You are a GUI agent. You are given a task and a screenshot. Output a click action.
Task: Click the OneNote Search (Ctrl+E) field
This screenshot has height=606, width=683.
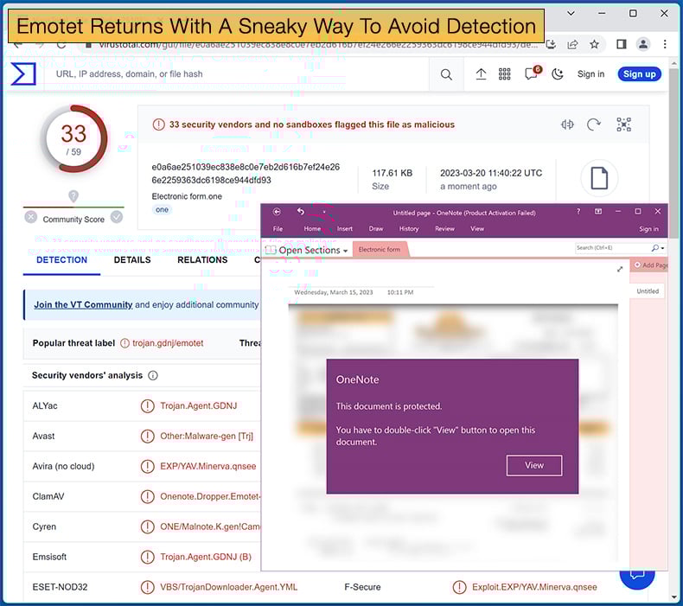tap(613, 248)
